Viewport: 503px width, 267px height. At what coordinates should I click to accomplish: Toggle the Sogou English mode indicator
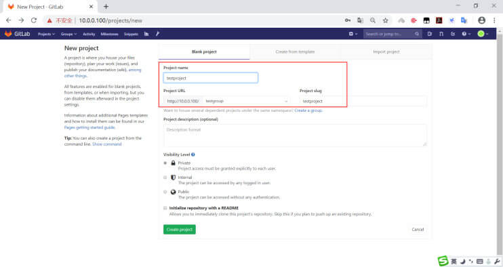pyautogui.click(x=454, y=261)
